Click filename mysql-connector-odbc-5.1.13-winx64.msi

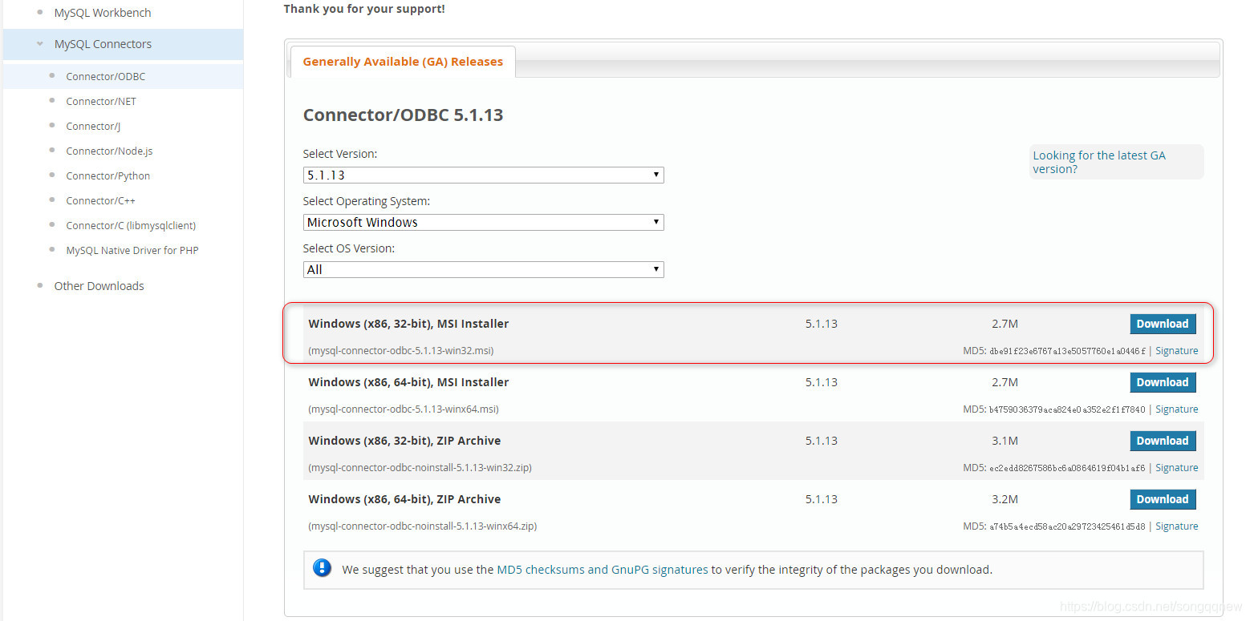pos(404,409)
